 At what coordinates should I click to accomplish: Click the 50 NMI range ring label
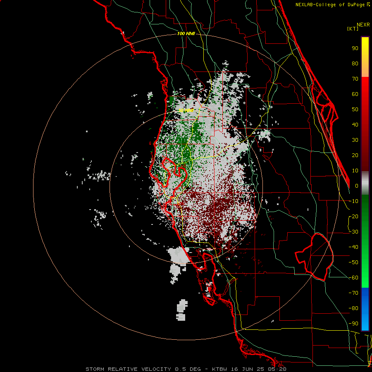coord(186,110)
